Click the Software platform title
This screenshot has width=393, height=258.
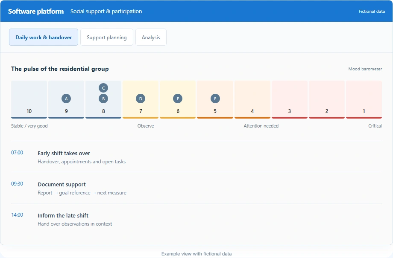pos(36,12)
